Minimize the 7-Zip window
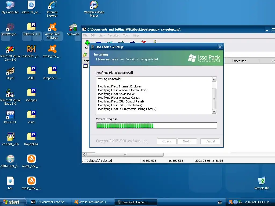Image resolution: width=275 pixels, height=206 pixels. pos(267,30)
